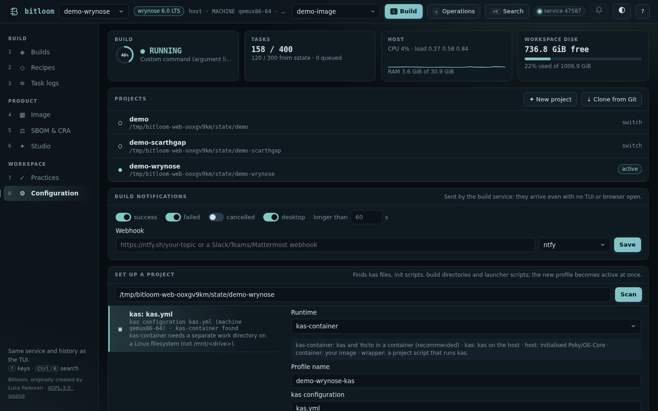Open the Operations button

[x=454, y=11]
